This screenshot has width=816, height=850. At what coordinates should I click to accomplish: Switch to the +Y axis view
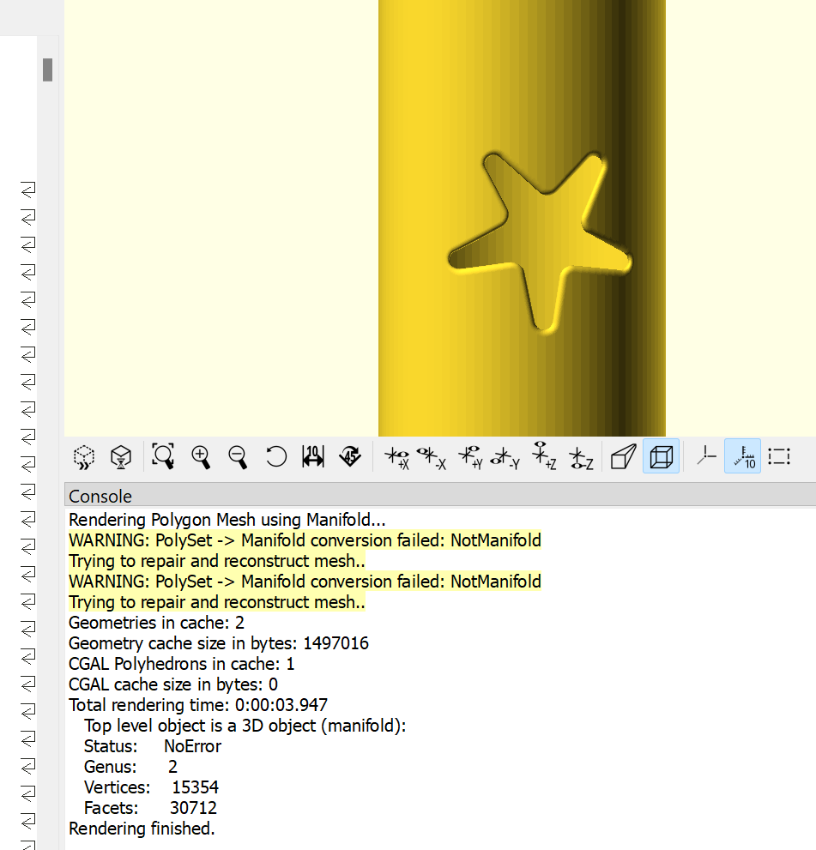(x=469, y=456)
